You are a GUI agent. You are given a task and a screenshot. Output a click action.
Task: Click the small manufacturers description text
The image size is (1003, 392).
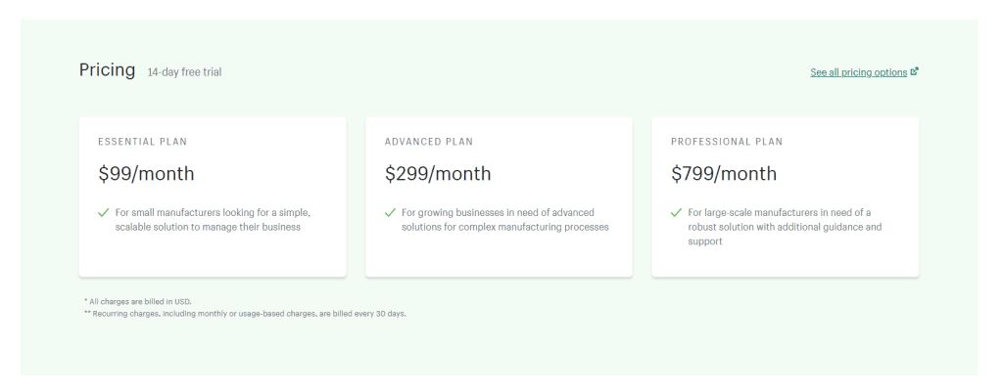click(x=213, y=220)
